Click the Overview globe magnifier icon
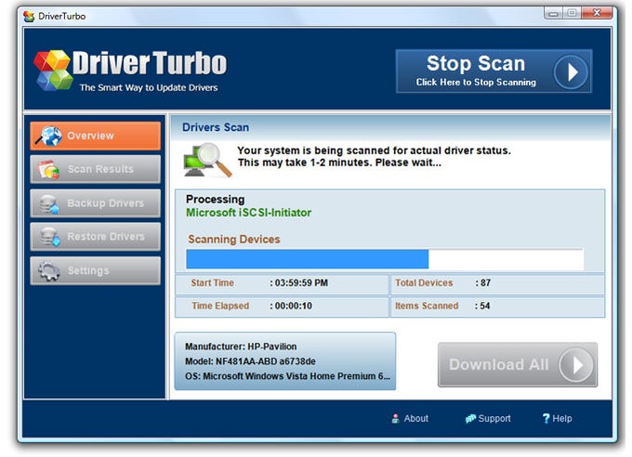This screenshot has height=457, width=632. point(48,137)
